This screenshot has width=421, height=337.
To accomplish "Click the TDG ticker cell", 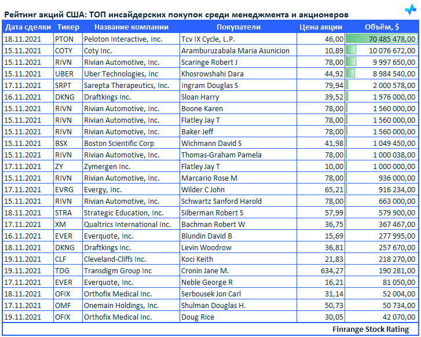I will point(68,270).
